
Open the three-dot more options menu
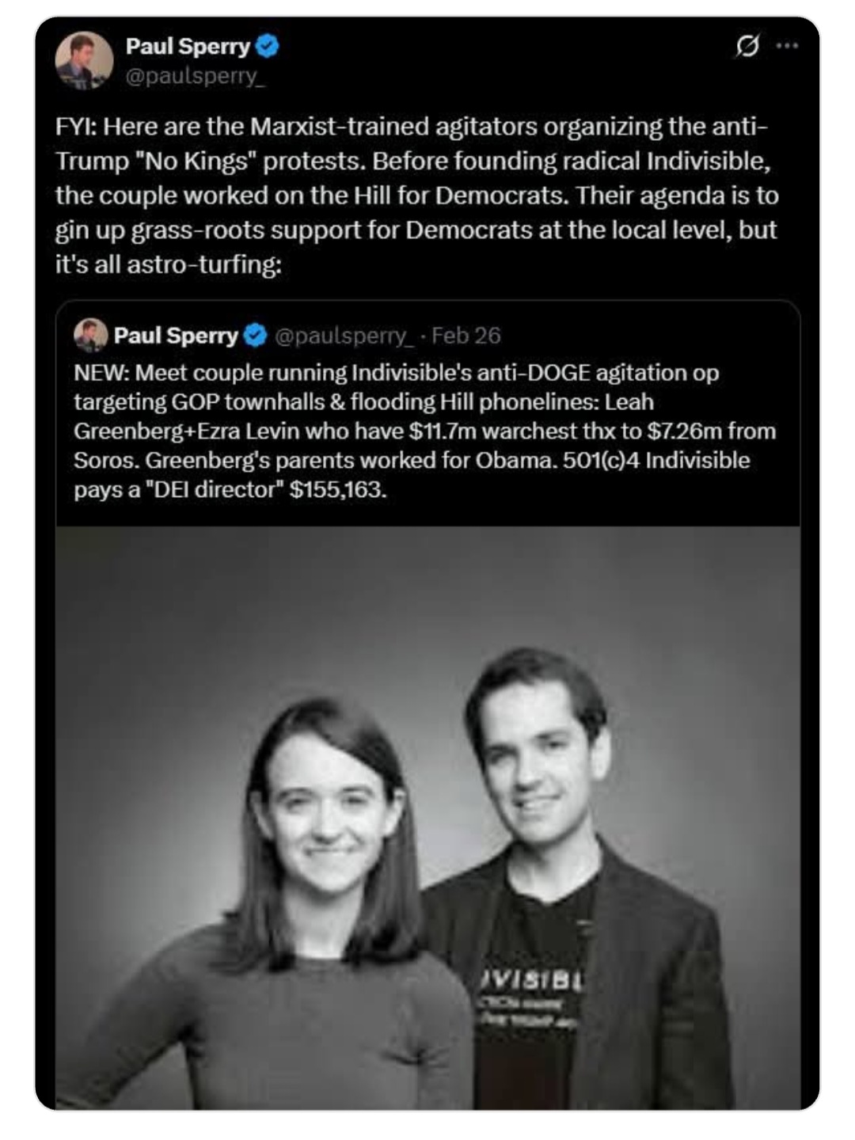tap(787, 46)
